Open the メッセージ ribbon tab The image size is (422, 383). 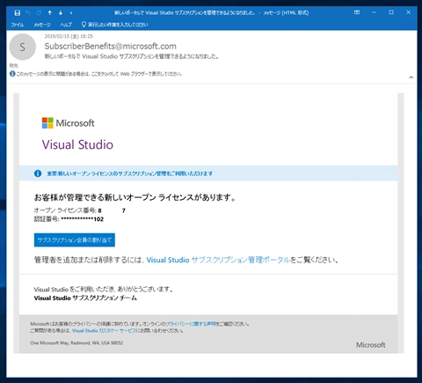[42, 25]
